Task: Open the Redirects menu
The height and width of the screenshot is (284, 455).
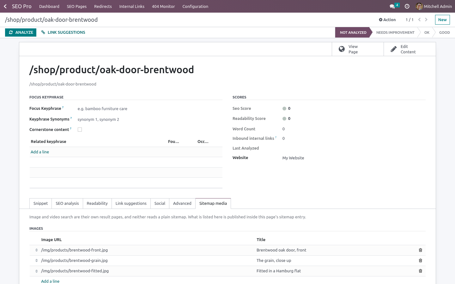Action: [103, 6]
